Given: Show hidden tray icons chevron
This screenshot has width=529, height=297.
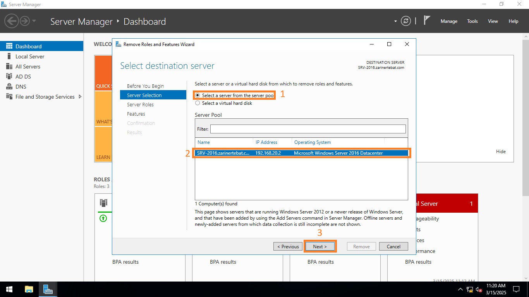Looking at the screenshot, I should point(460,289).
